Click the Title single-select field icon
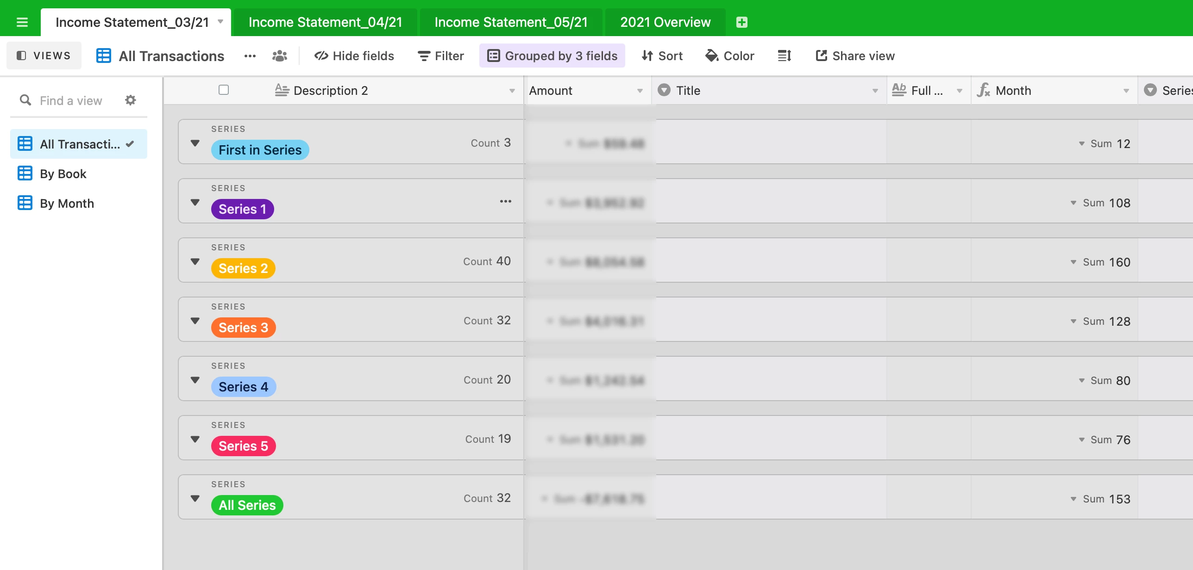Image resolution: width=1193 pixels, height=570 pixels. pos(664,90)
